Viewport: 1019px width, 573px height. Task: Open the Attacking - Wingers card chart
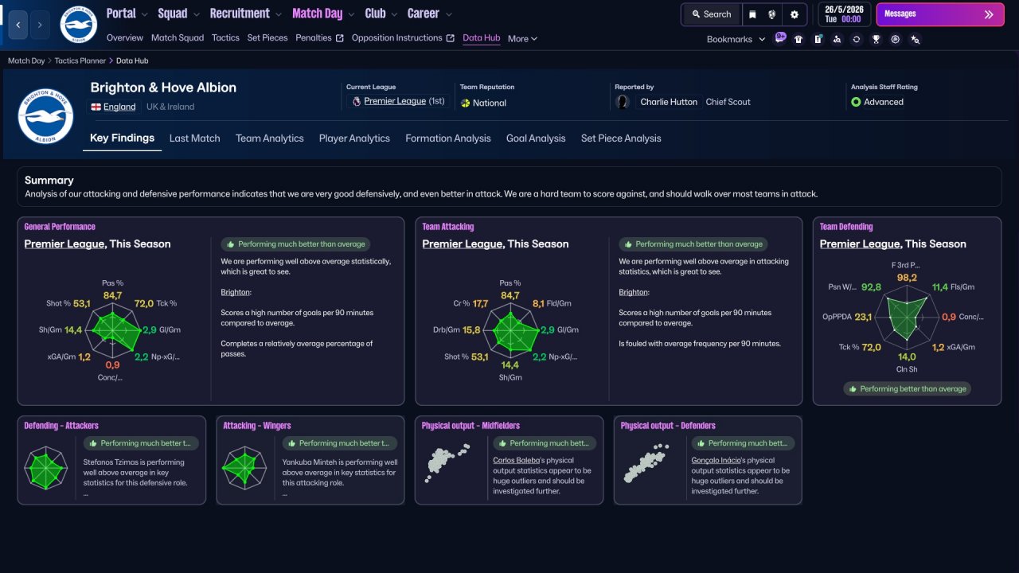click(x=245, y=467)
